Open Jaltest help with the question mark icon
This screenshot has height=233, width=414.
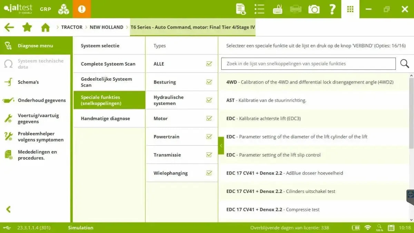click(332, 9)
